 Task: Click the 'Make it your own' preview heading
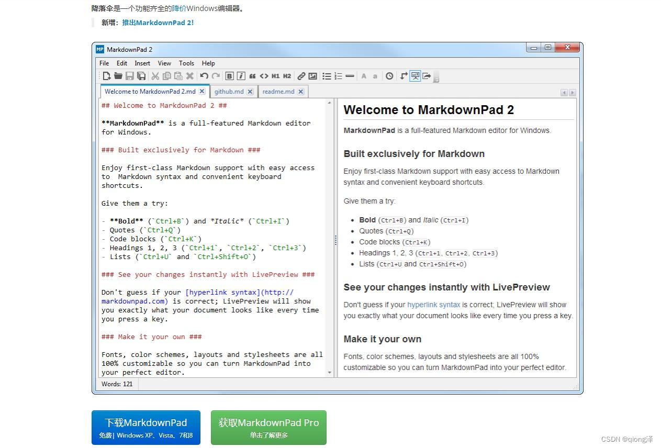pyautogui.click(x=383, y=339)
